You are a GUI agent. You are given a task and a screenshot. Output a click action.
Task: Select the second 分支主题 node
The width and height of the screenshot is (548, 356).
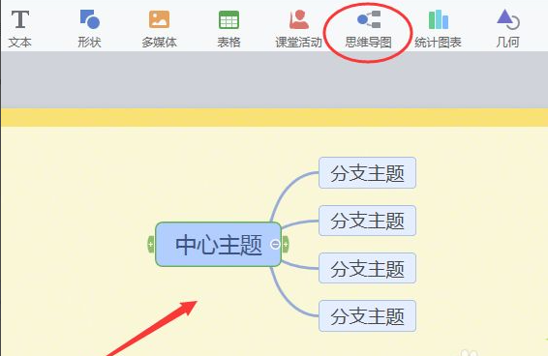click(367, 221)
